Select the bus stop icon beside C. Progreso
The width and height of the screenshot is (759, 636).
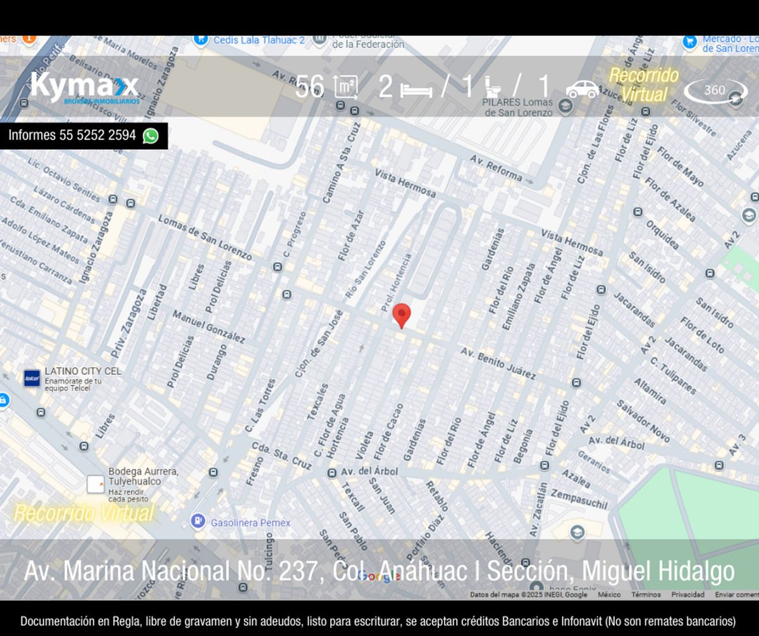click(277, 267)
